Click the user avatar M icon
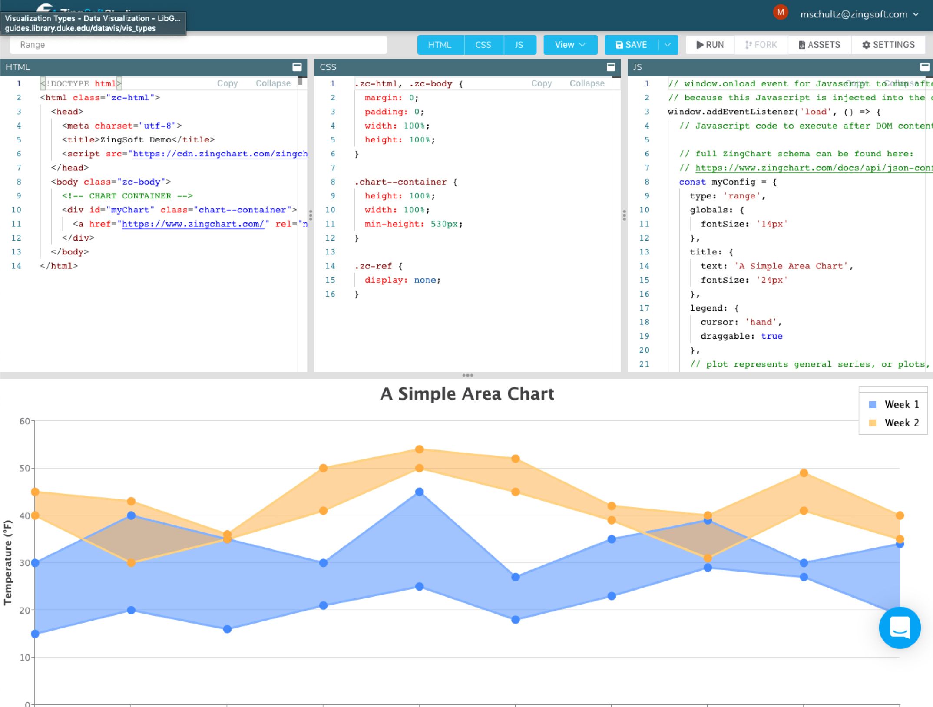This screenshot has width=933, height=707. coord(780,13)
